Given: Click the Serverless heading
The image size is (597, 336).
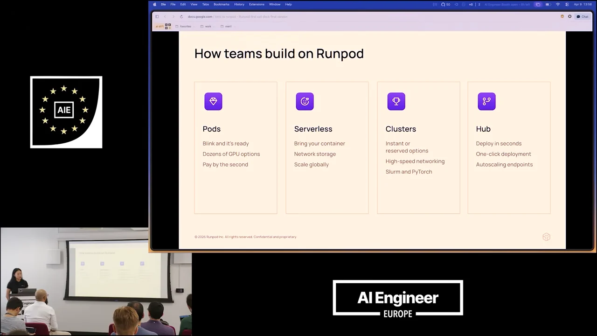Looking at the screenshot, I should tap(313, 129).
